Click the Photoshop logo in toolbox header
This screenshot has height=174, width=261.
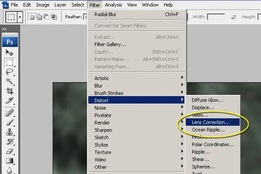click(10, 42)
